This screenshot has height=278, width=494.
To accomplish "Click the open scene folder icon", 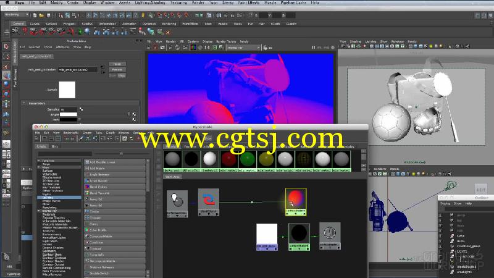I will 41,15.
